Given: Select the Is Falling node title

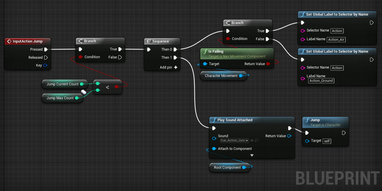Looking at the screenshot, I should (216, 52).
